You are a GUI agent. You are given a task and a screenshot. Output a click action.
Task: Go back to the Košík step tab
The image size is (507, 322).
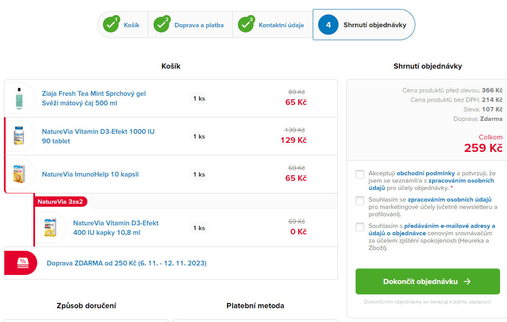pyautogui.click(x=132, y=25)
